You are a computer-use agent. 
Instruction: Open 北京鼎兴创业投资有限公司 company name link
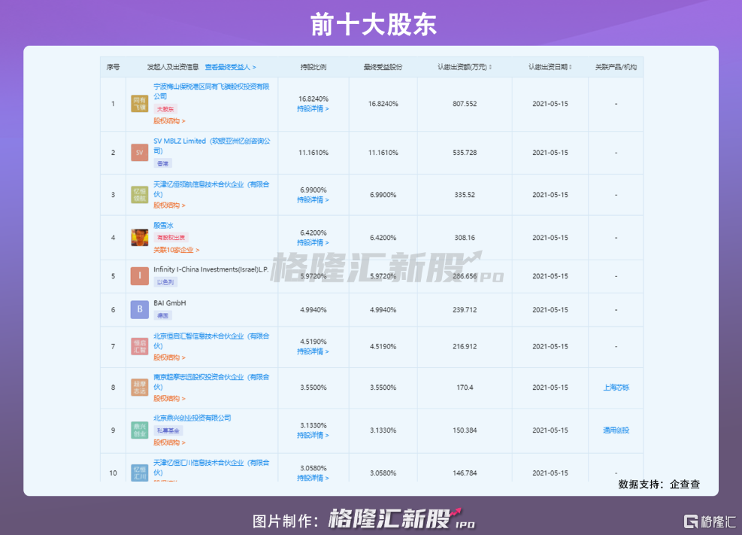[192, 418]
